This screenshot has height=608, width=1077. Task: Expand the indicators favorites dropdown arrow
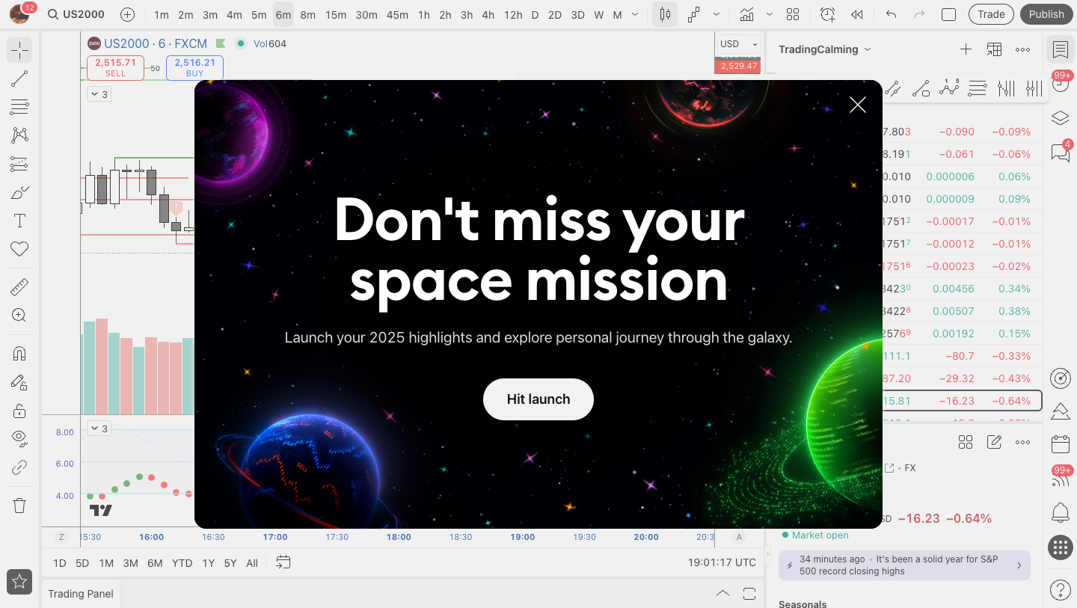(x=770, y=14)
